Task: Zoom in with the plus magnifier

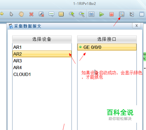Action: 72,14
